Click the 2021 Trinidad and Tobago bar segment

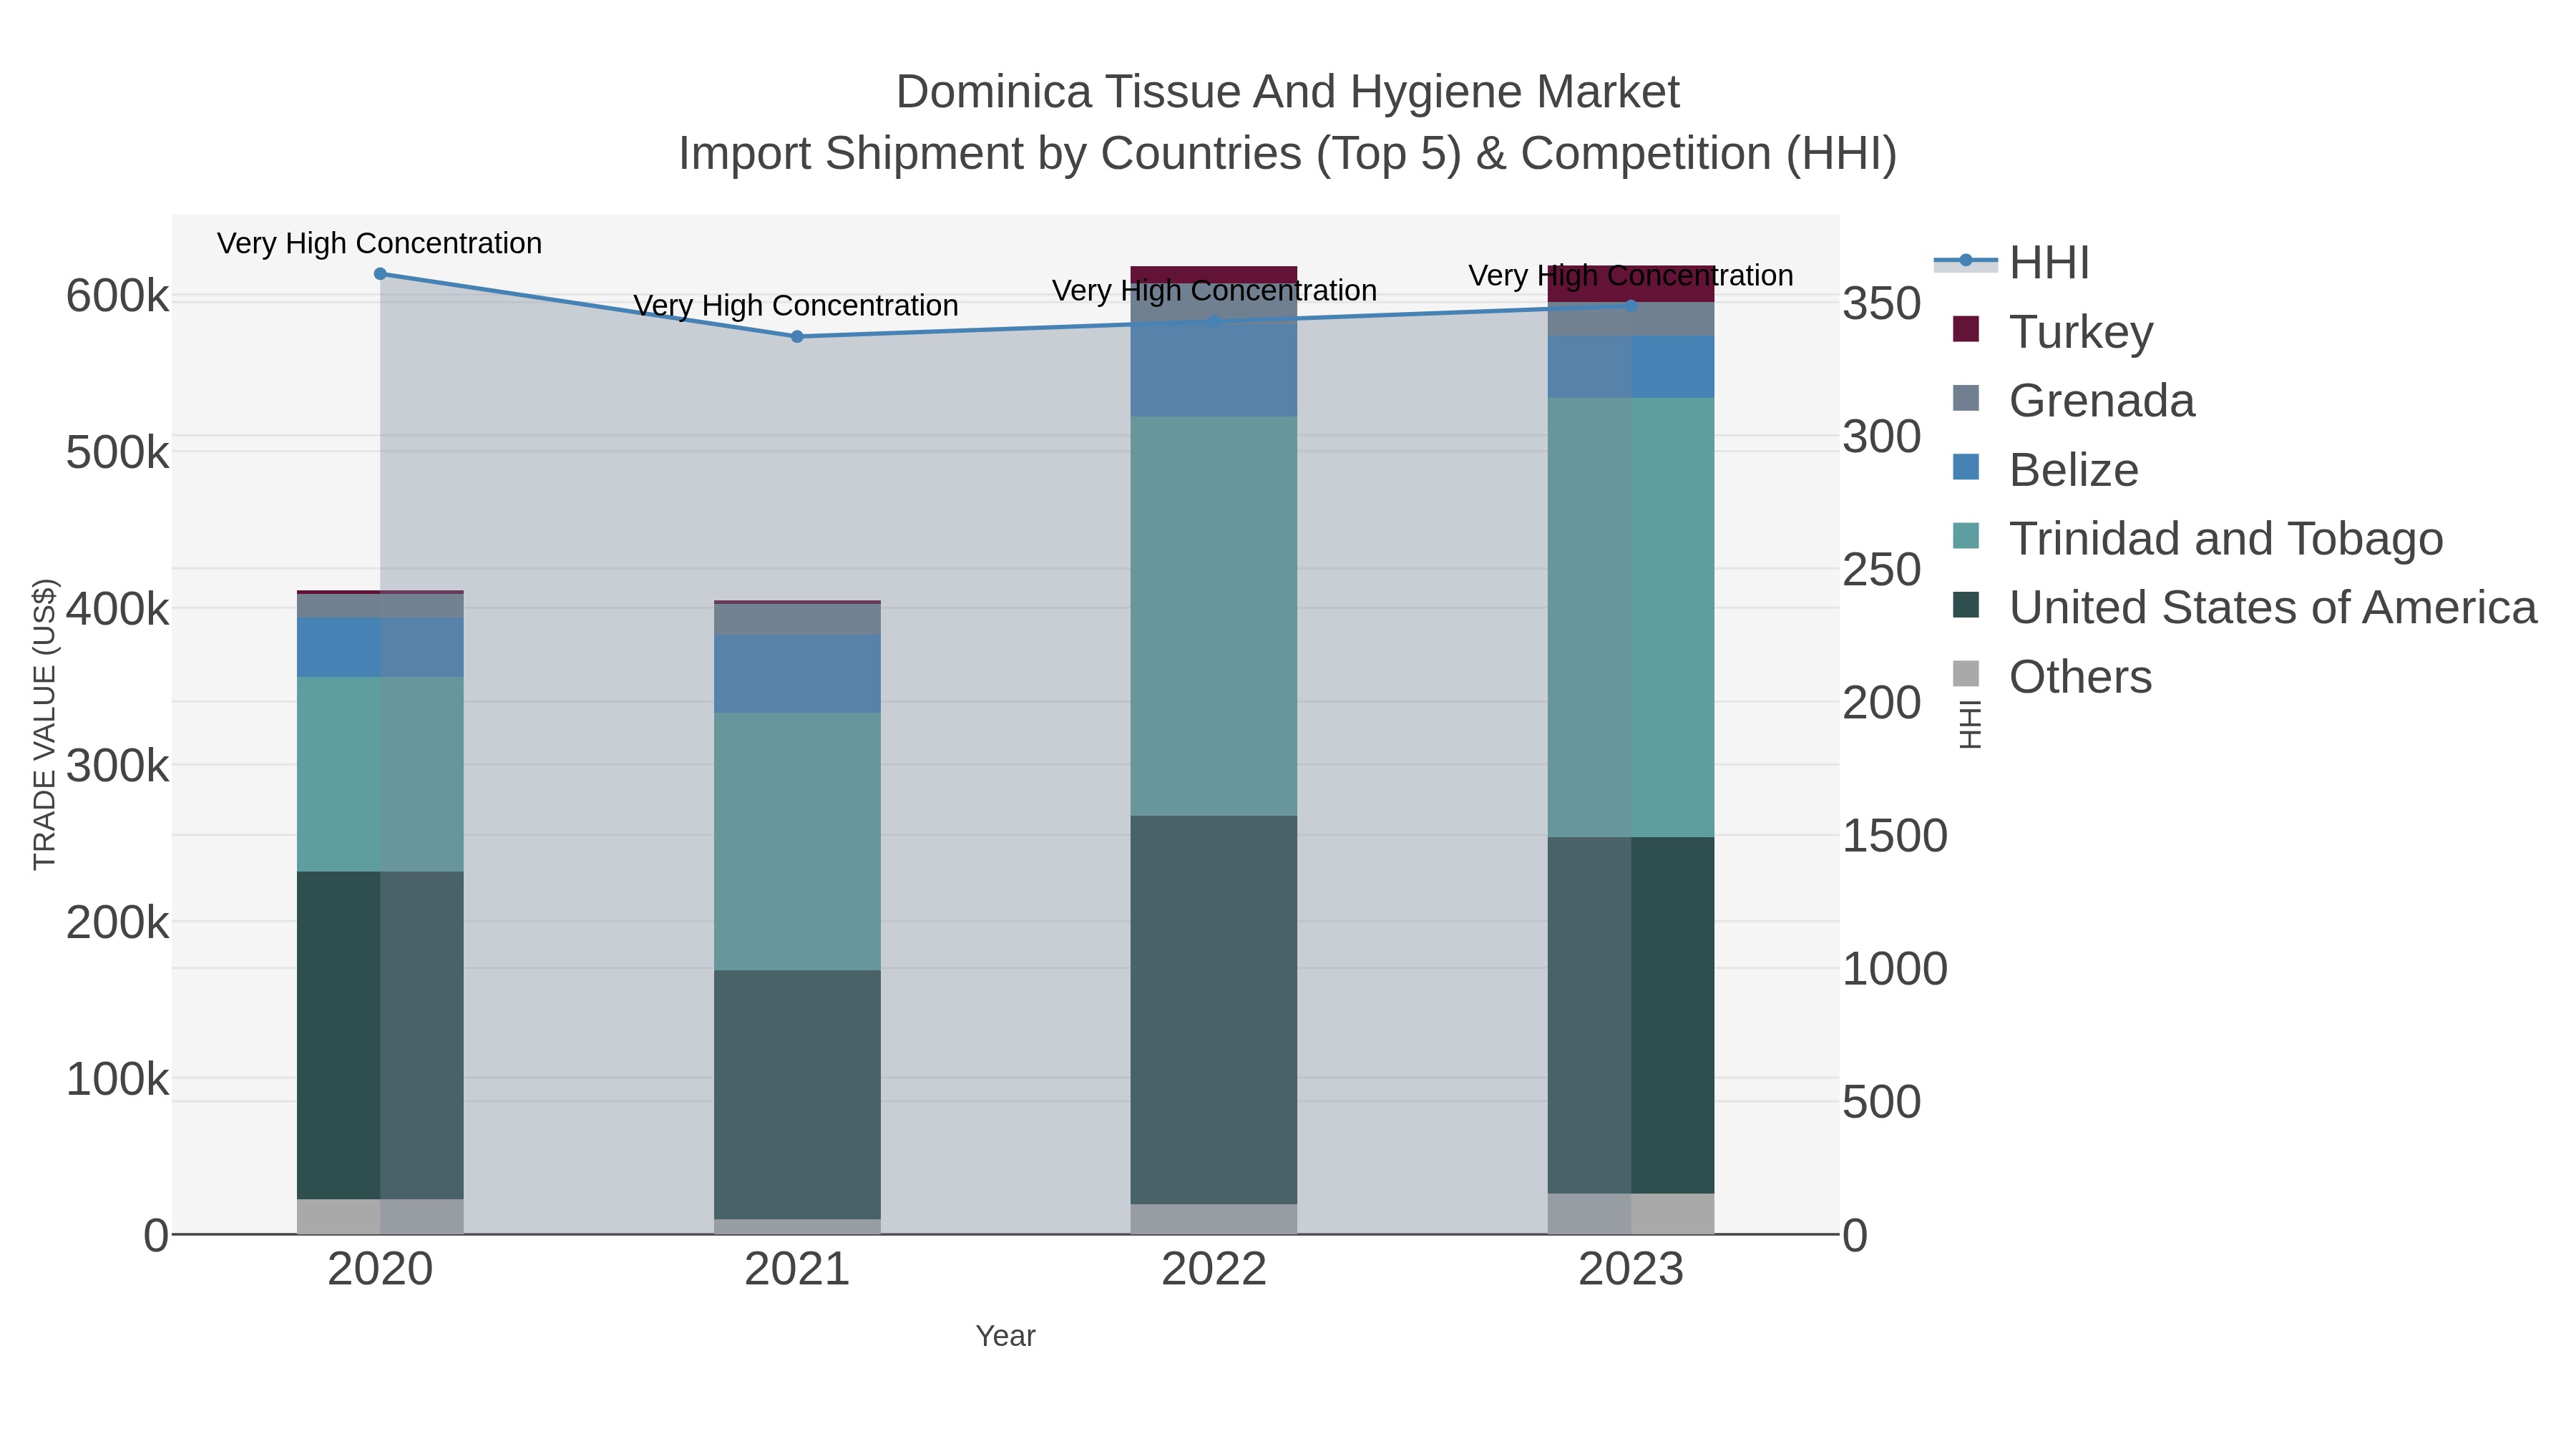[x=797, y=841]
